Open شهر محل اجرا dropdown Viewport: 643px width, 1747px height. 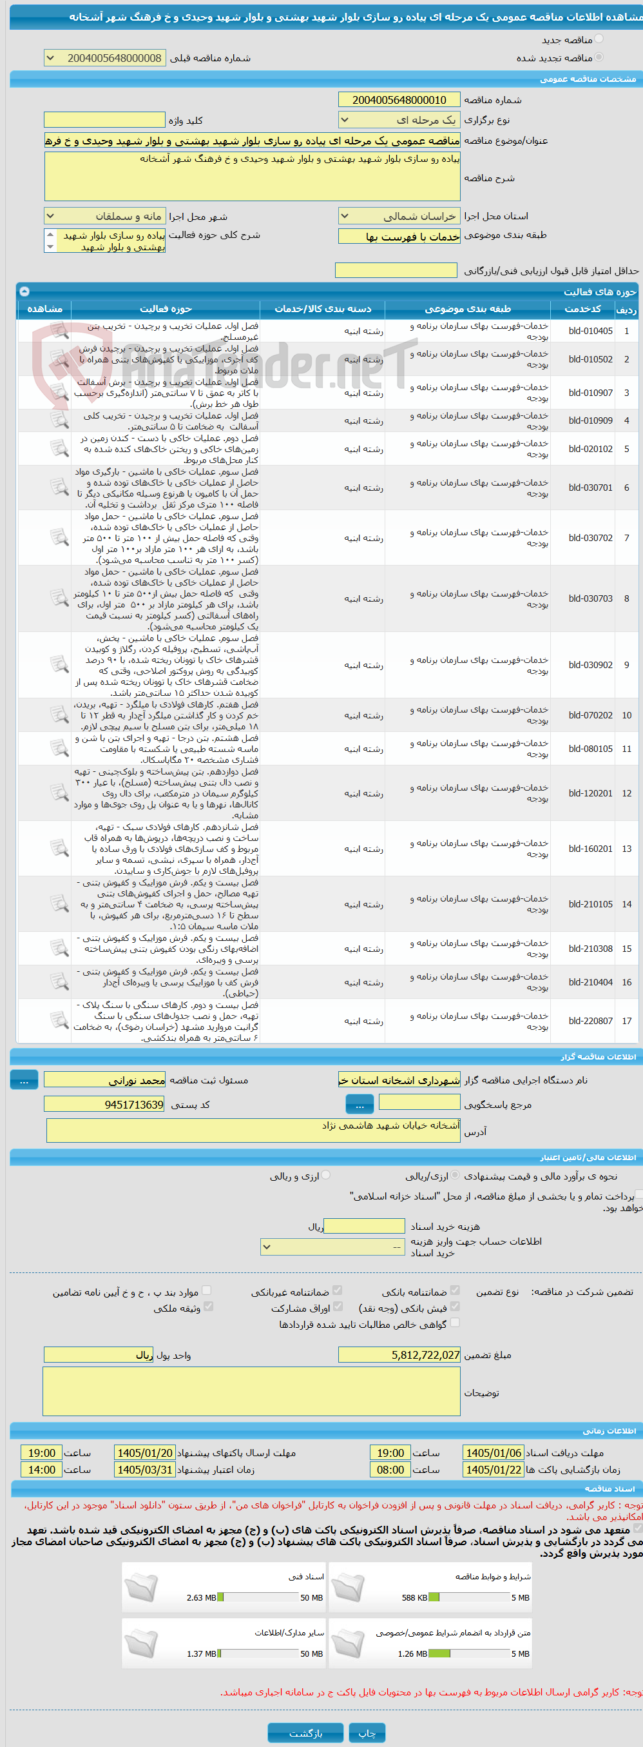pos(105,216)
